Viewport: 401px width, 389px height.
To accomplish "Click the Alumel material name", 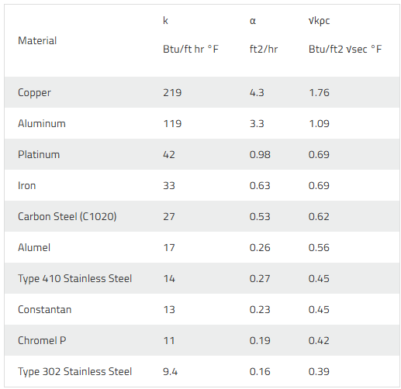I will click(x=34, y=248).
